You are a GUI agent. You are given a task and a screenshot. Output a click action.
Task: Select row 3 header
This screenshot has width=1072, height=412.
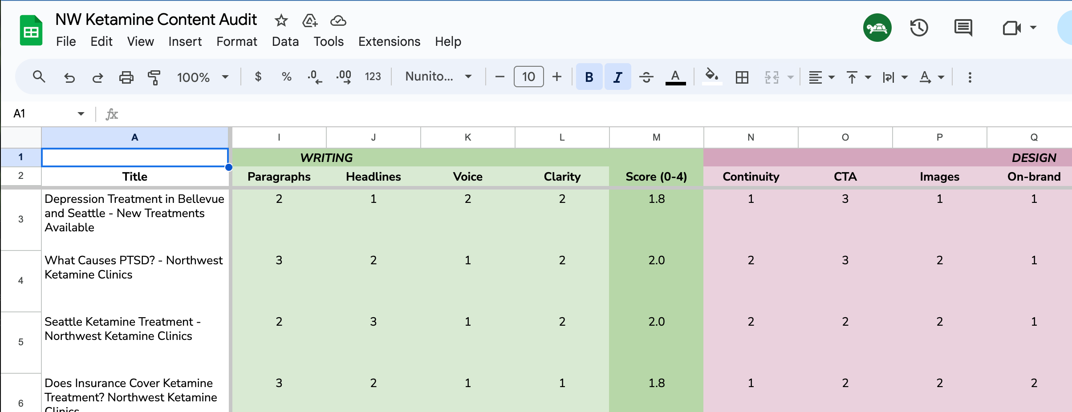(x=21, y=219)
